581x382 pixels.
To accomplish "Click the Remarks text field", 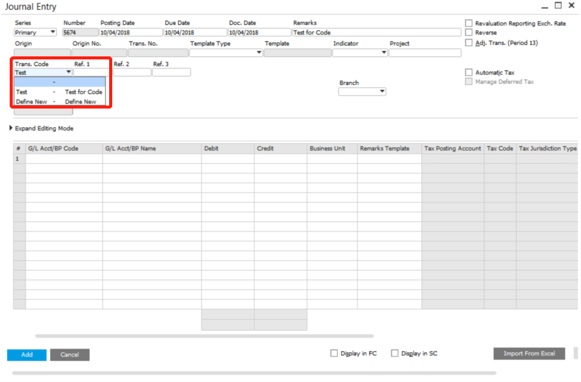I will coord(376,33).
